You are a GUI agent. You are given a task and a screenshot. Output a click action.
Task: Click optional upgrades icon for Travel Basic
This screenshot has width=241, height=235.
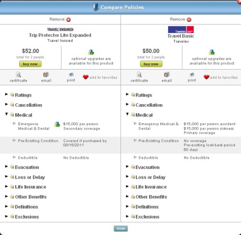[212, 52]
